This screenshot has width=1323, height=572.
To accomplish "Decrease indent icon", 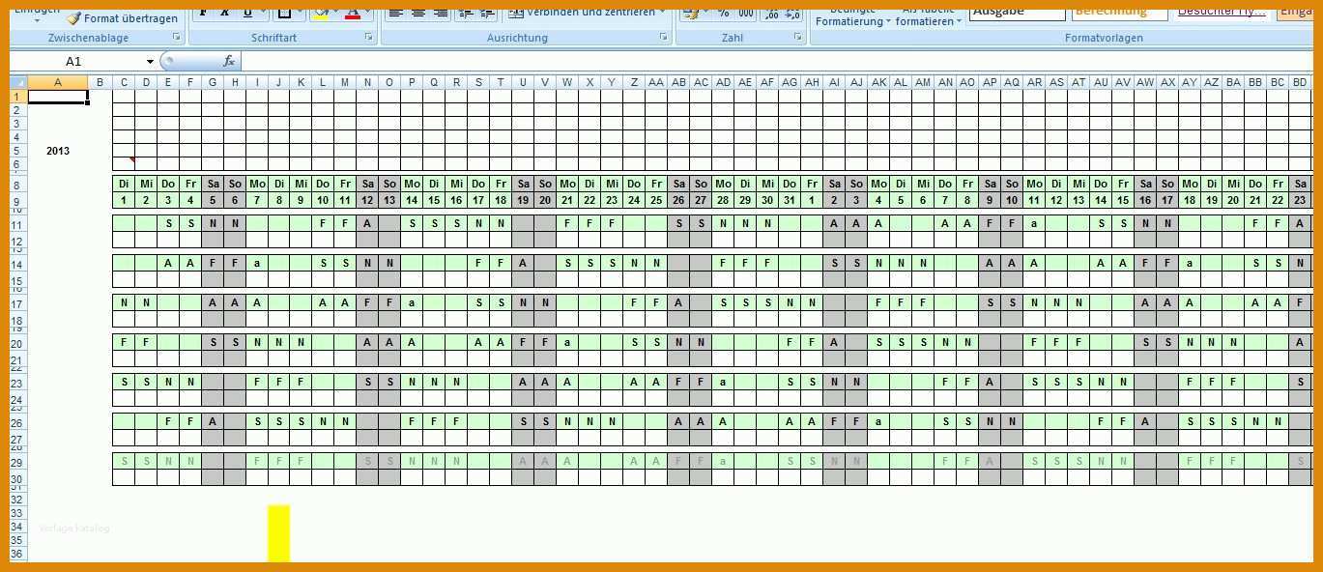I will click(465, 12).
